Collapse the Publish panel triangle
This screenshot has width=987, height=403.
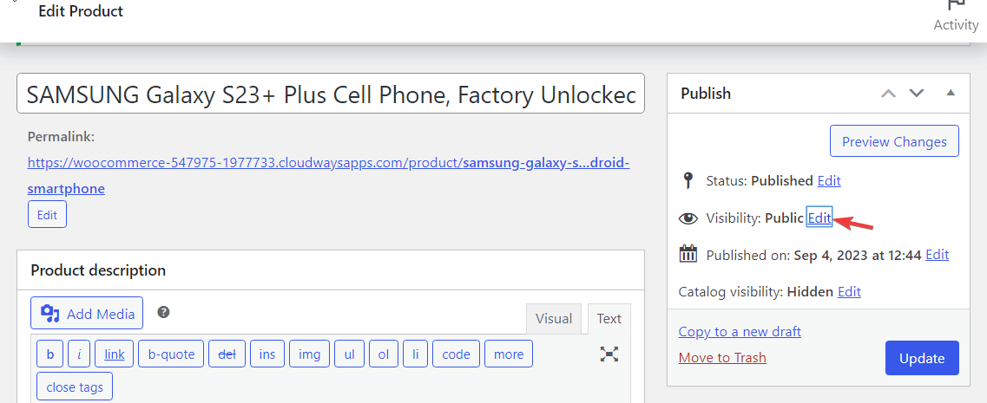tap(951, 93)
